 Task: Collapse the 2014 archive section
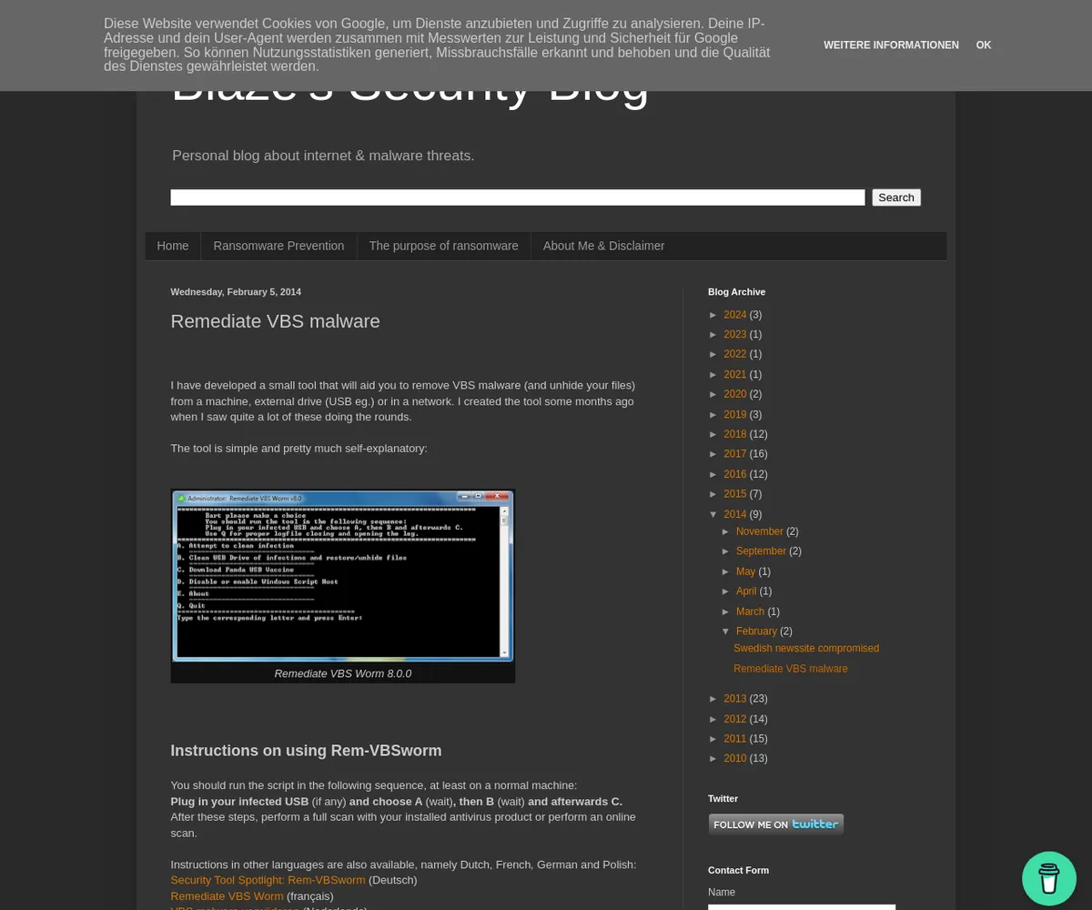(715, 514)
